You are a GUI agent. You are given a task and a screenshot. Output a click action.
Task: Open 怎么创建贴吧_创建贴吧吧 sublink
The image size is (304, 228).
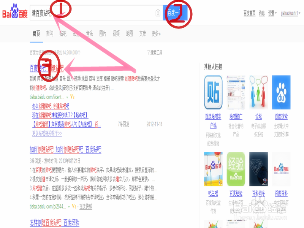(x=51, y=106)
